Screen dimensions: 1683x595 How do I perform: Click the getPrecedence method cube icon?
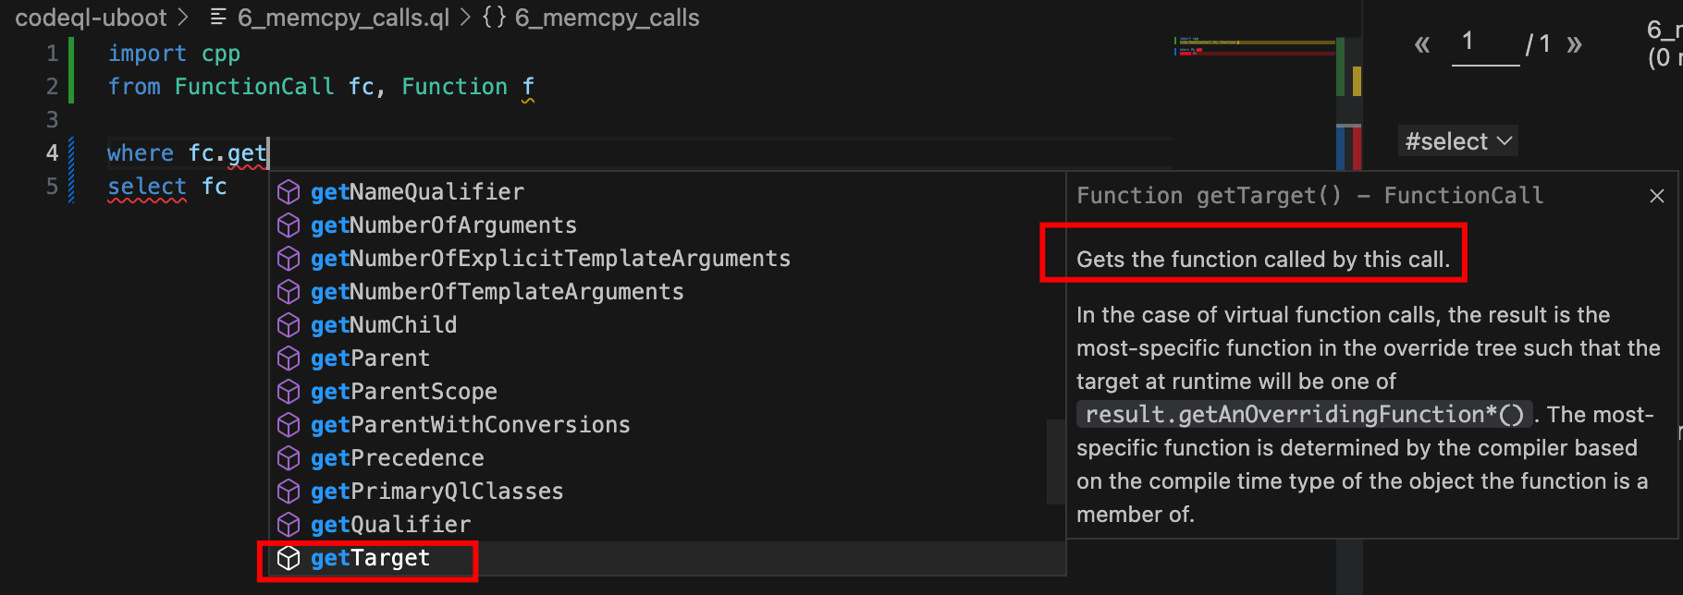point(289,458)
